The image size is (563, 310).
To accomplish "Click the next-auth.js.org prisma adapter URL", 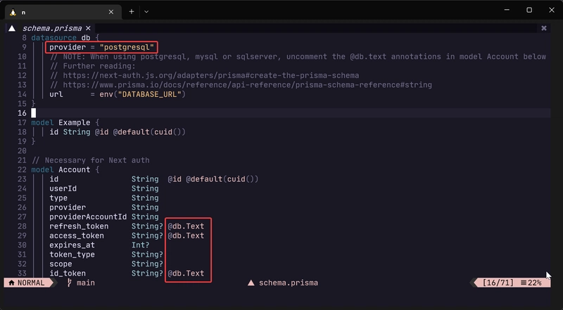I will click(210, 75).
